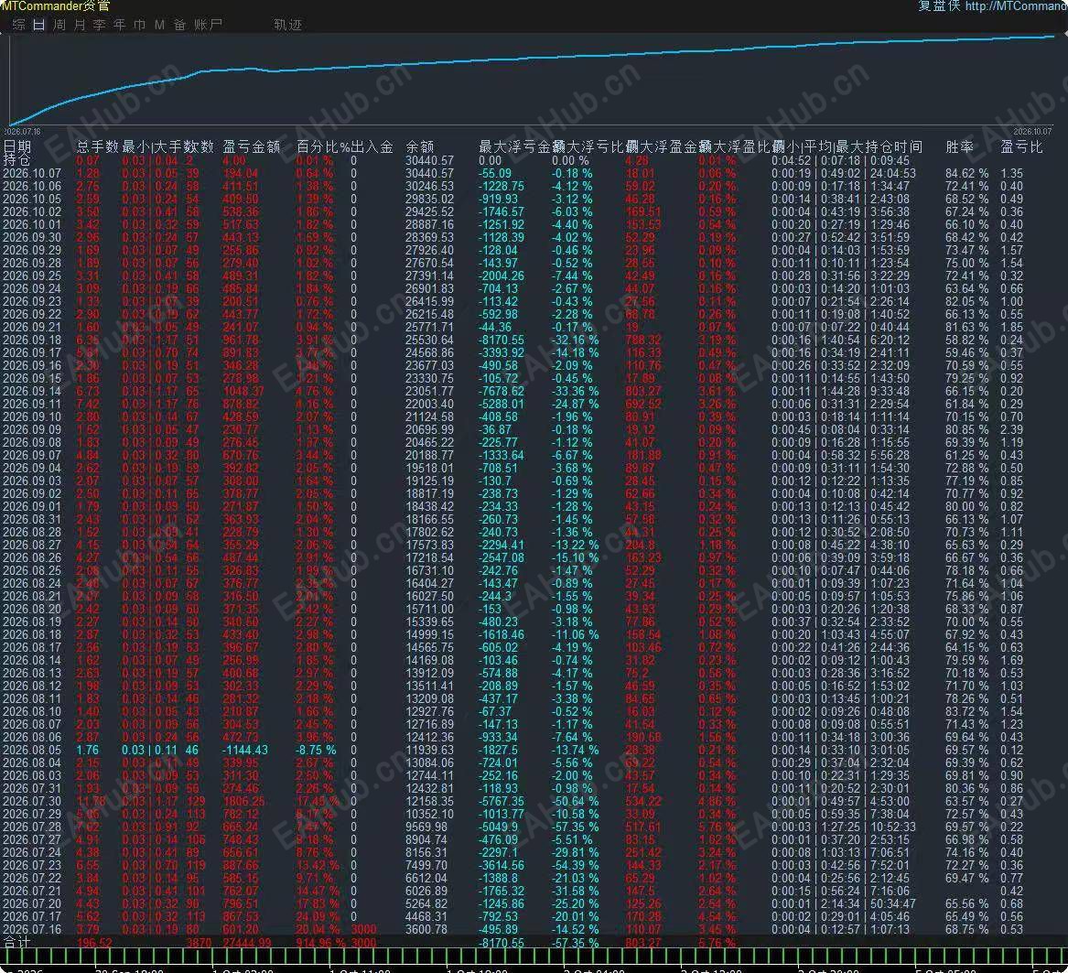Select the 2026.09.01 date row

(x=32, y=506)
